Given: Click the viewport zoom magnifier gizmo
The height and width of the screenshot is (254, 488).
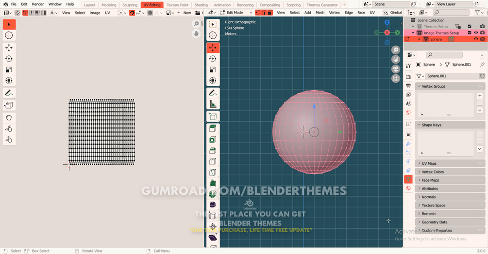Looking at the screenshot, I should [x=396, y=50].
